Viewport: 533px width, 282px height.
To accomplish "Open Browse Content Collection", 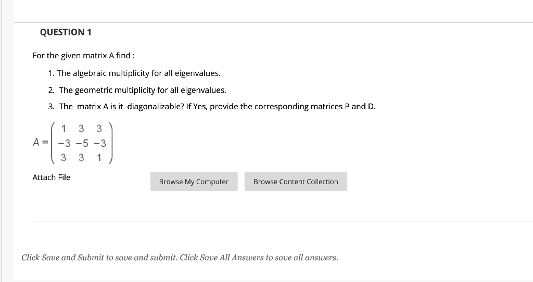I will (x=296, y=182).
